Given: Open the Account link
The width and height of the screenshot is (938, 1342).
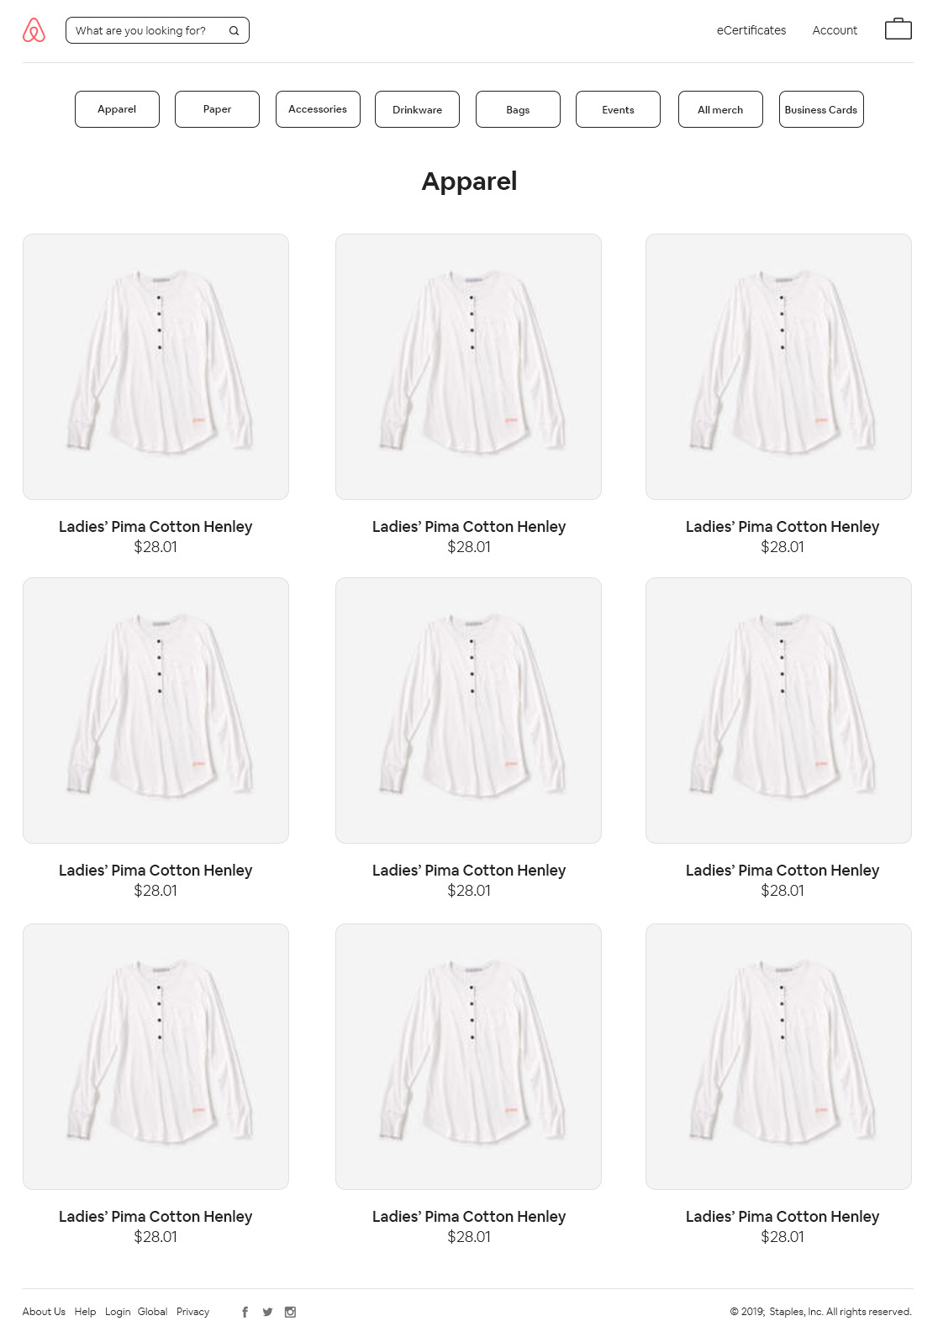Looking at the screenshot, I should pyautogui.click(x=835, y=30).
